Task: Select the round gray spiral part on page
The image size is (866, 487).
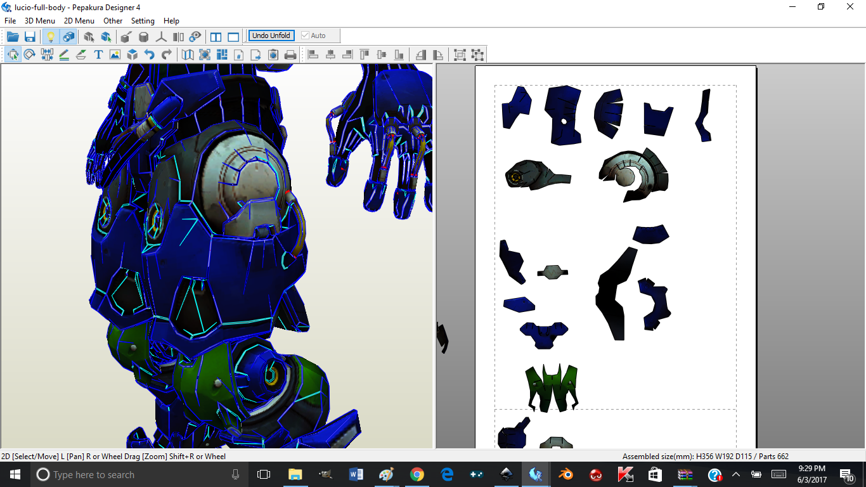Action: click(x=633, y=175)
